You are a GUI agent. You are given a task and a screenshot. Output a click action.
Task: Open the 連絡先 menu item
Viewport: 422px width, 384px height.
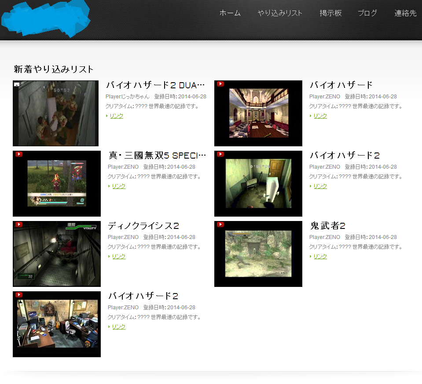click(x=405, y=13)
